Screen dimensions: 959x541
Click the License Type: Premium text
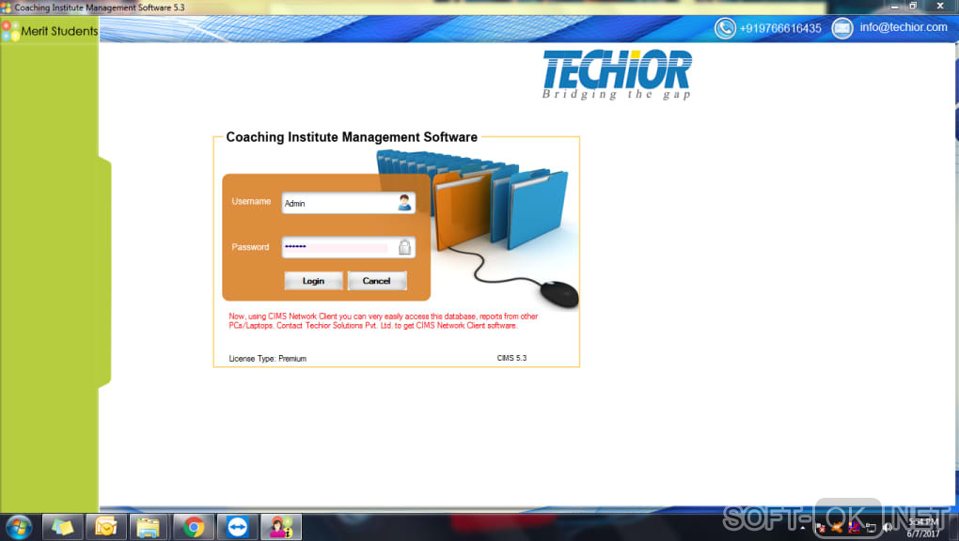point(267,359)
